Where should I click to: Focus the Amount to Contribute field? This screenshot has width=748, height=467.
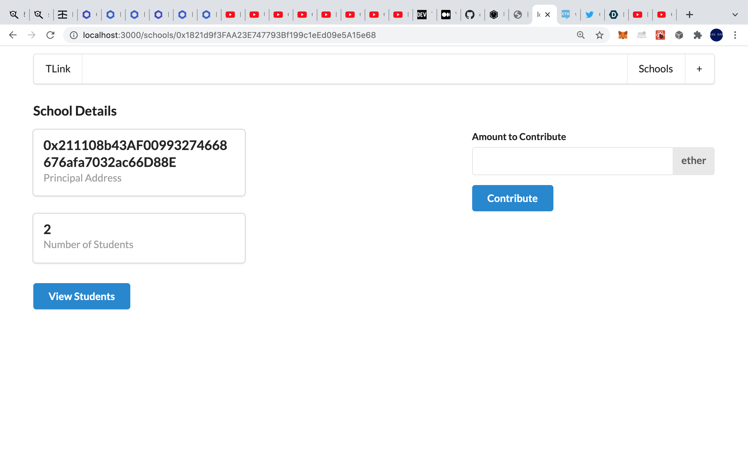(x=572, y=161)
